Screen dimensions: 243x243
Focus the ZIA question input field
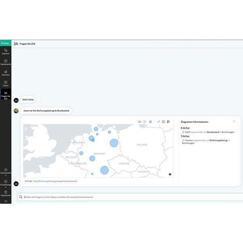tap(130, 197)
